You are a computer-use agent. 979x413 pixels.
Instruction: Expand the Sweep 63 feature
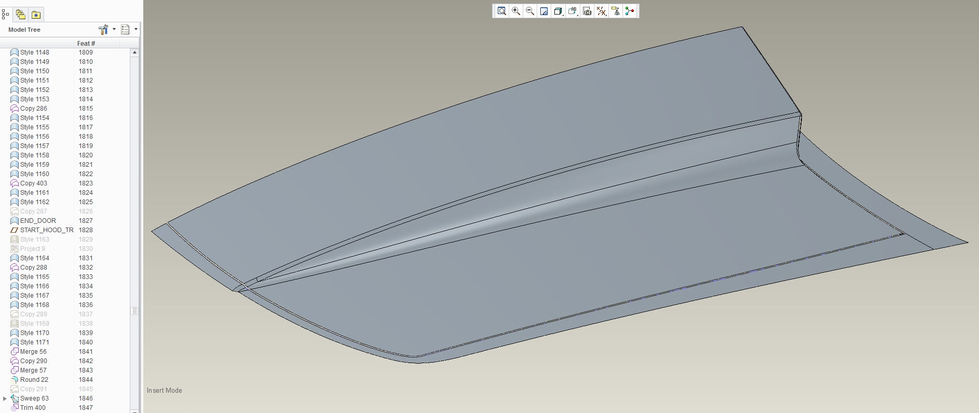tap(5, 398)
